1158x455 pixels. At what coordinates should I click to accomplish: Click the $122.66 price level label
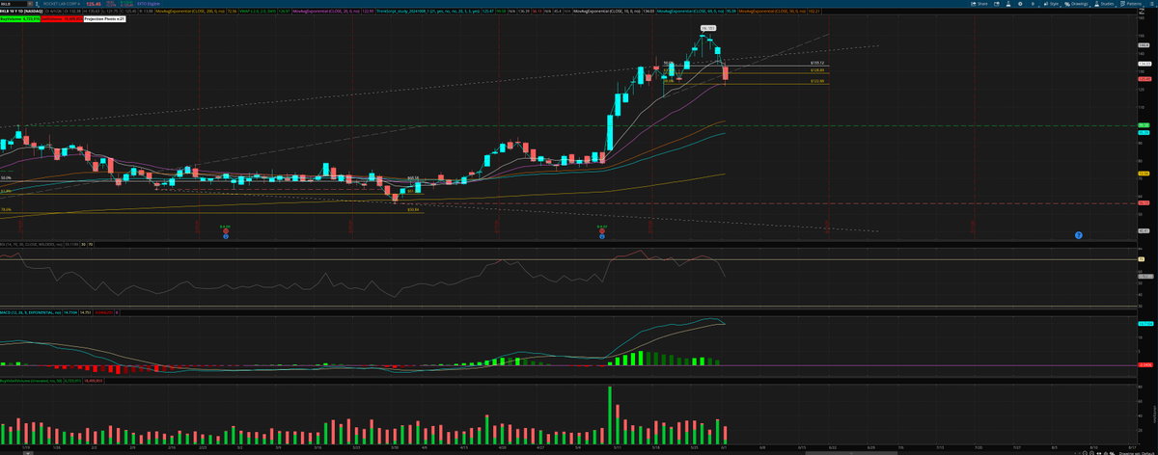tap(816, 82)
